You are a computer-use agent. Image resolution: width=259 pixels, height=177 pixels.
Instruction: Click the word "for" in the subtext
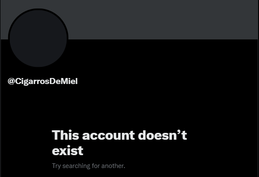coord(96,166)
